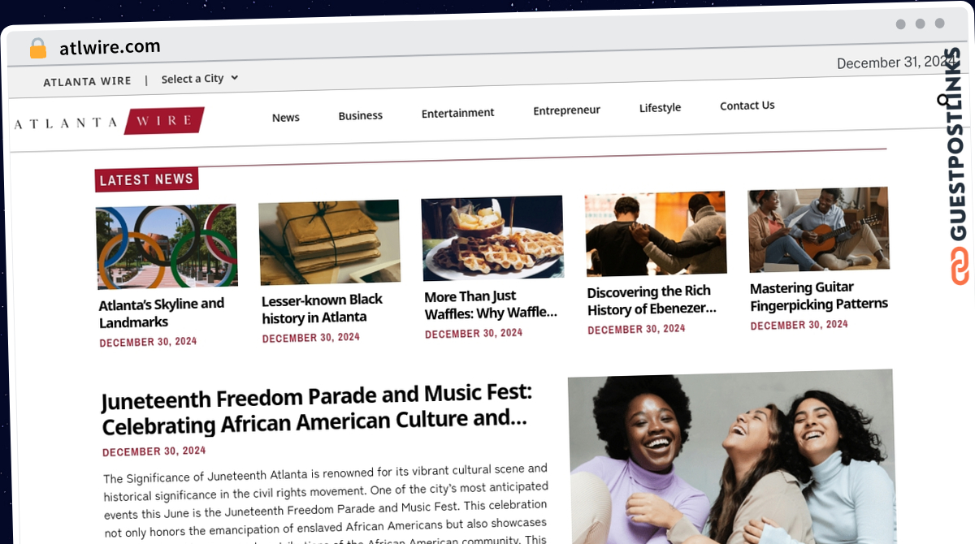Read 'Lesser-known Black history in Atlanta'
This screenshot has width=975, height=544.
[322, 309]
